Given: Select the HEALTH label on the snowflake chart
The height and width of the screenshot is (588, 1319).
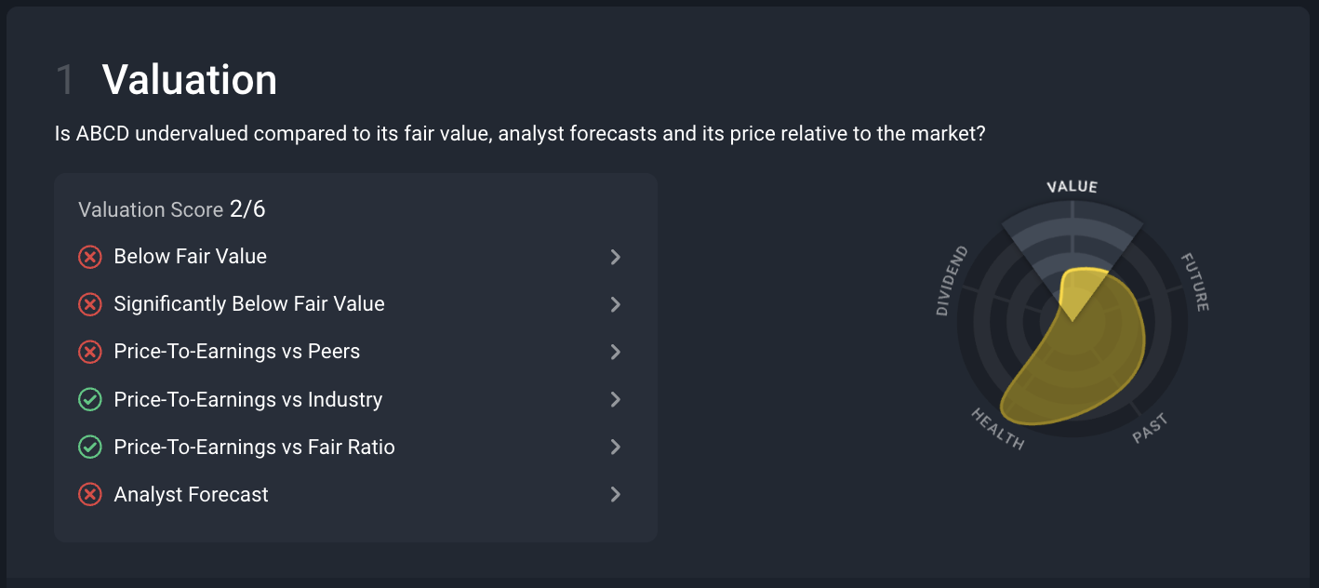Looking at the screenshot, I should (x=997, y=429).
